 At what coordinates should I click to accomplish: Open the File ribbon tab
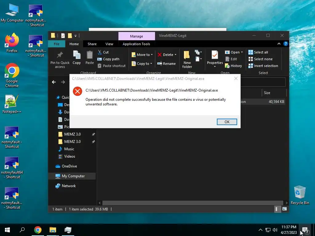point(57,44)
